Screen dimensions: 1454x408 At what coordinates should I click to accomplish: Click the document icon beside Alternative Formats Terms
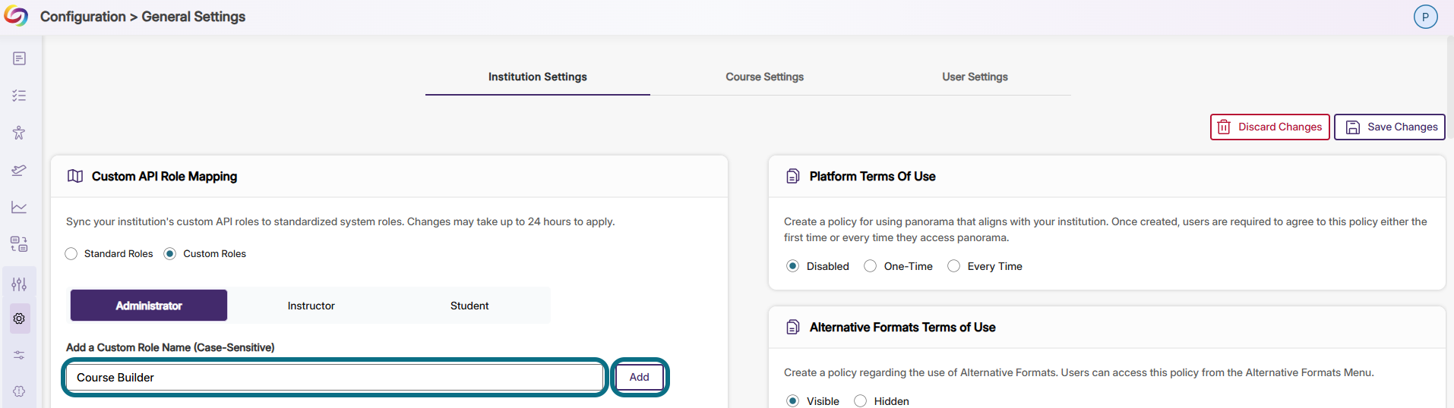[x=793, y=327]
